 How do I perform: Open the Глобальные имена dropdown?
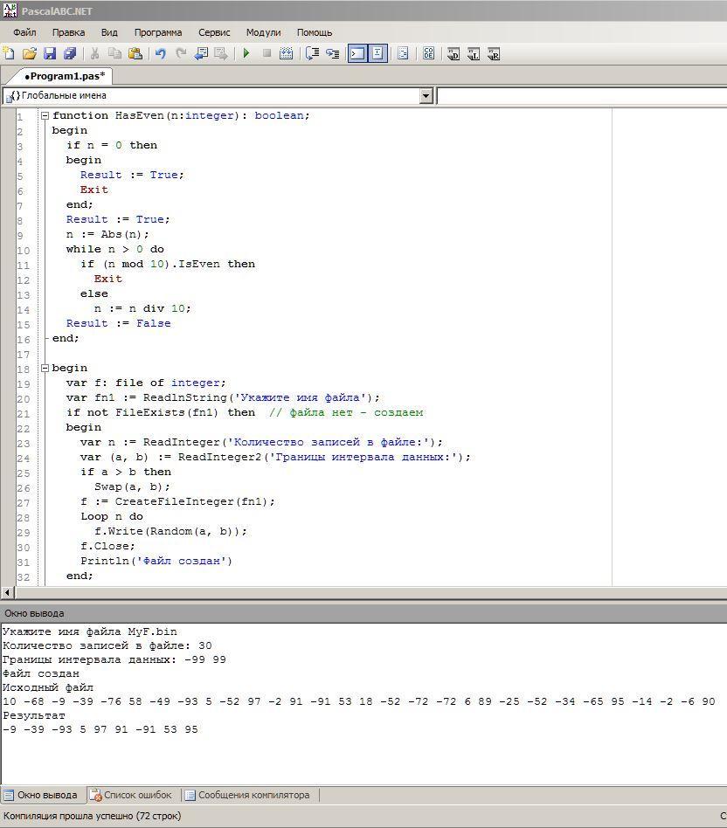coord(426,95)
